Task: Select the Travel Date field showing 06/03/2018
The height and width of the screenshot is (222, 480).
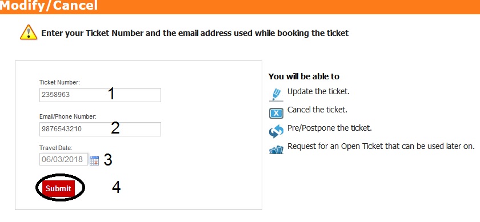Action: pos(63,159)
